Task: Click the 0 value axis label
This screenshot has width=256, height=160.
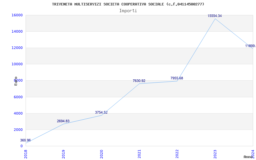Action: pyautogui.click(x=21, y=146)
